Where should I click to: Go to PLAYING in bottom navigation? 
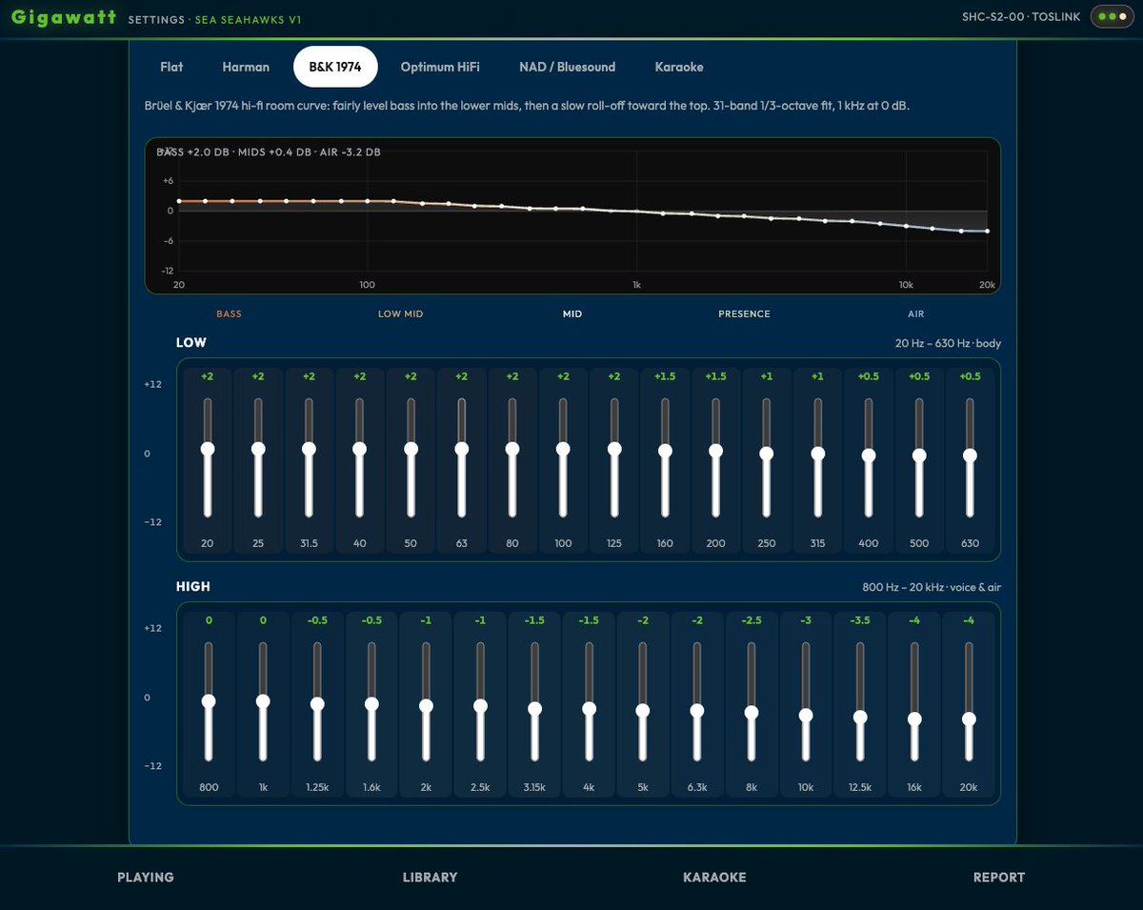[146, 878]
